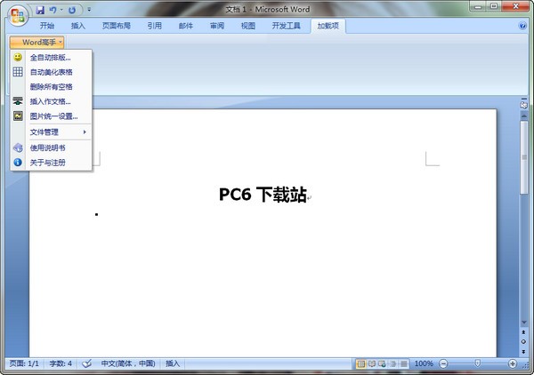The image size is (534, 375).
Task: Switch to Full Screen Reading view
Action: 371,364
